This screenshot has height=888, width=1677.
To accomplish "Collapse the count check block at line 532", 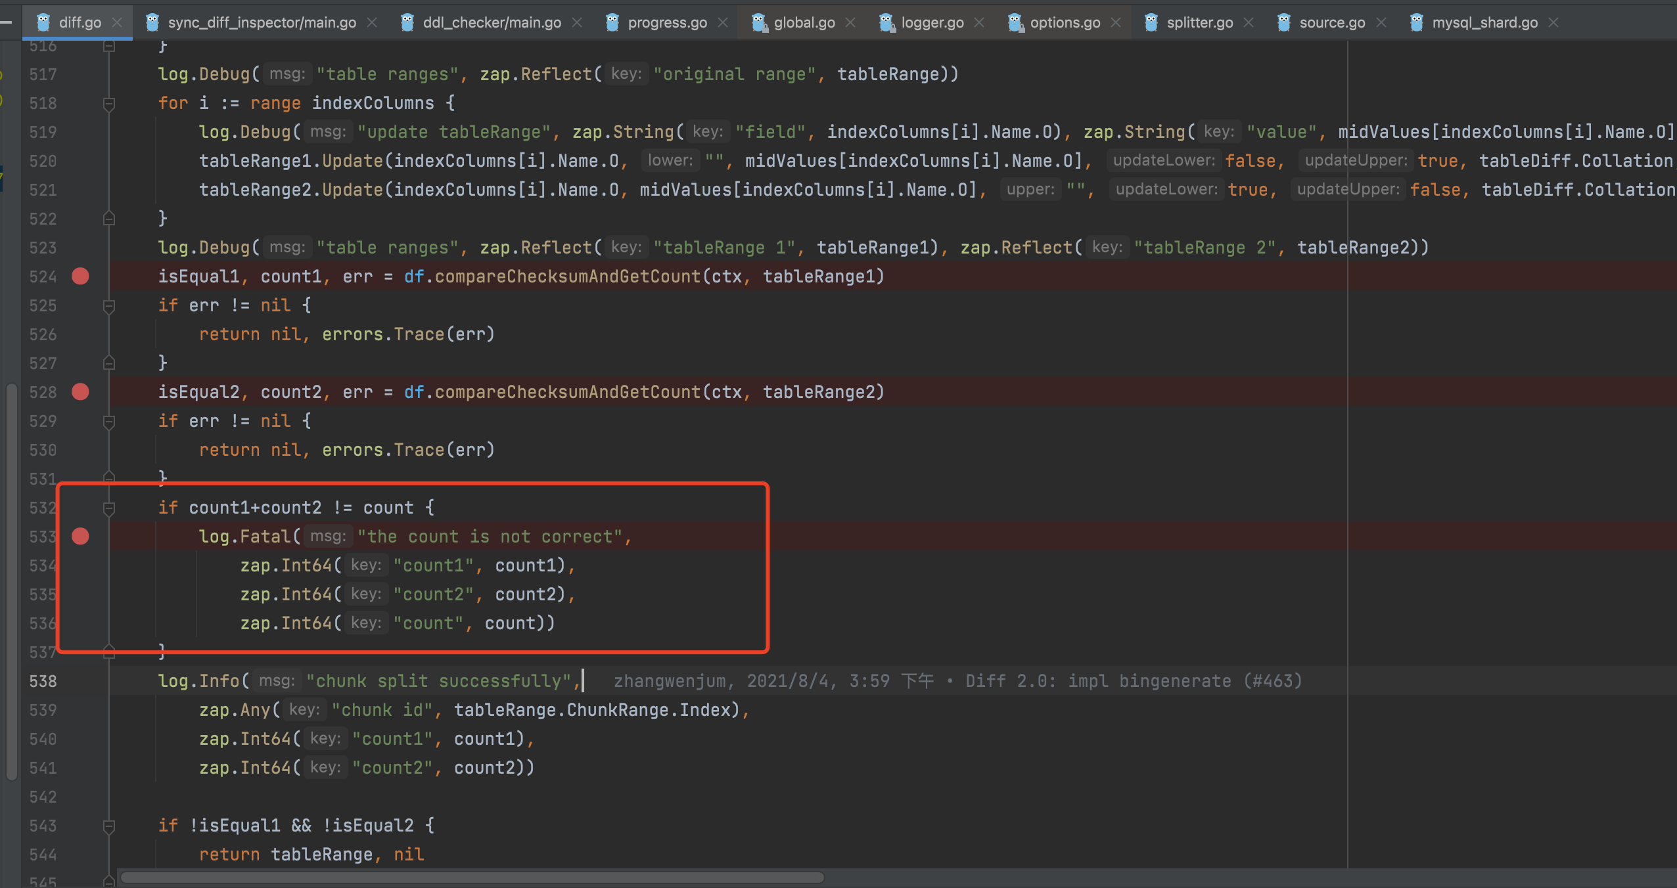I will click(109, 508).
